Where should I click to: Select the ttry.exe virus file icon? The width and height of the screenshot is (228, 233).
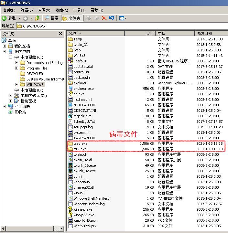click(x=71, y=149)
